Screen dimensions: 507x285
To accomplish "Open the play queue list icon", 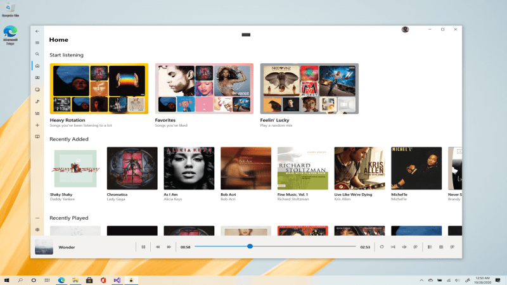I will (430, 247).
